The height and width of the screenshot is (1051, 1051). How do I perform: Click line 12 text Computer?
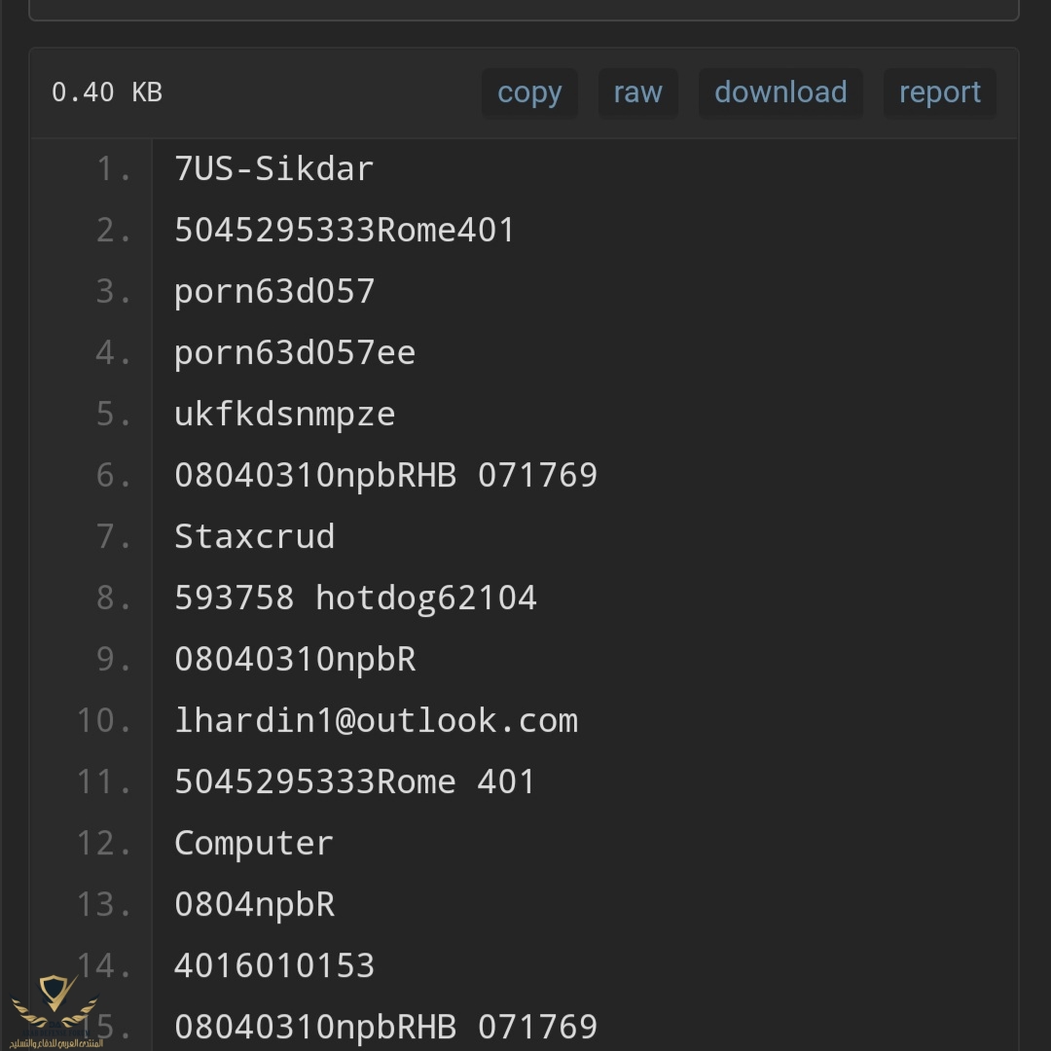pos(254,843)
